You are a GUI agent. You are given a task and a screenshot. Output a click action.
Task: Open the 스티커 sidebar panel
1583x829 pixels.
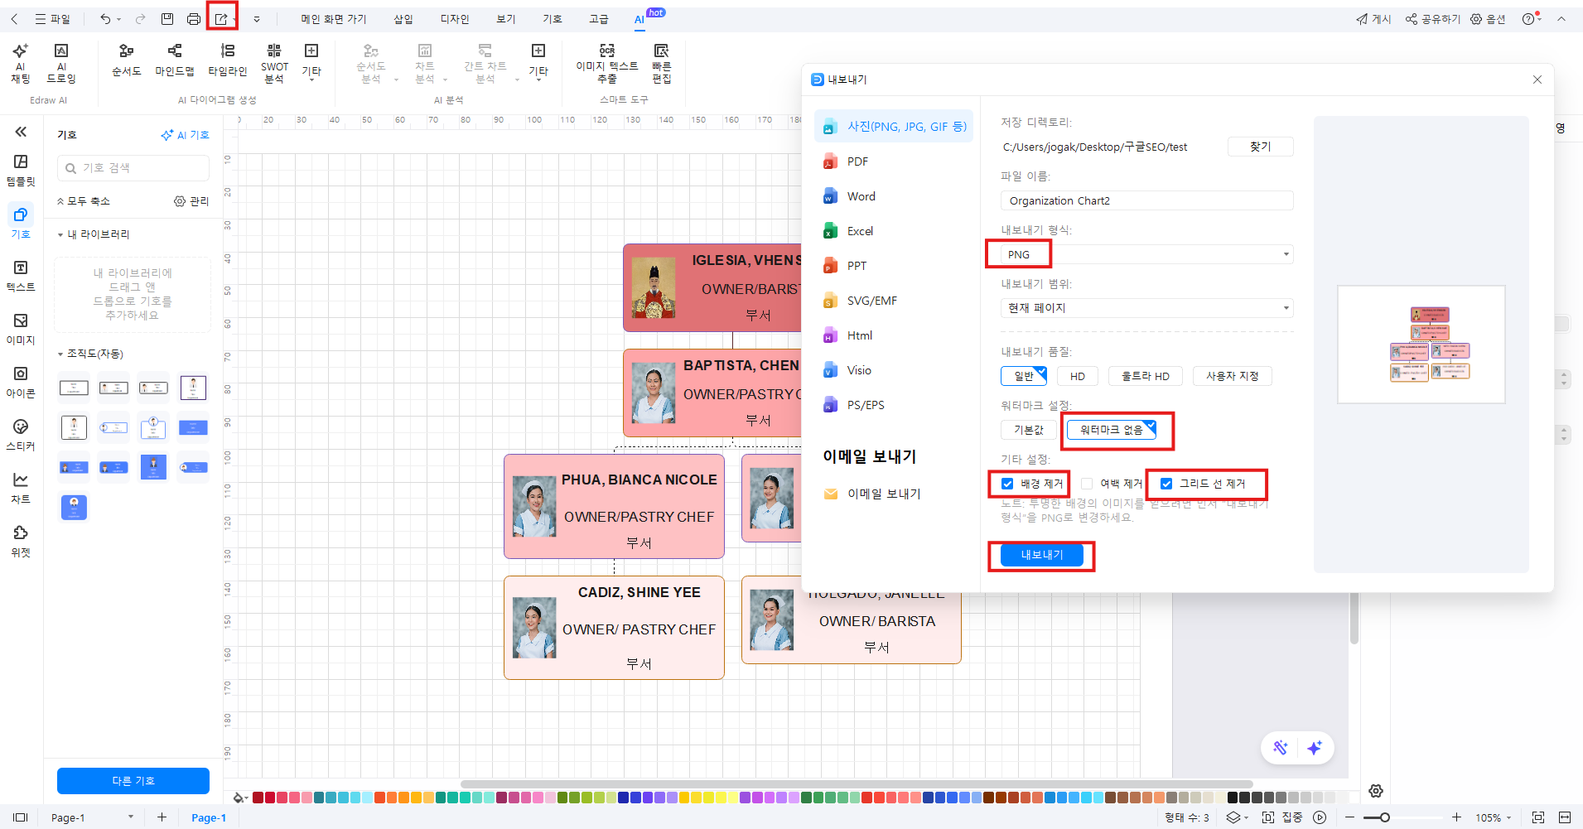[21, 436]
